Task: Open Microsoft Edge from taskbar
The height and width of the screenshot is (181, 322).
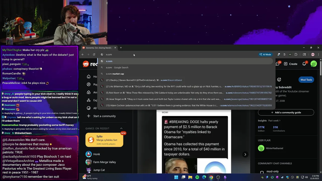Action: point(204,177)
